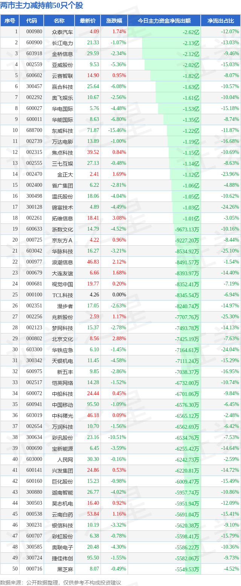
Task: Click the 最新价 column header
Action: point(88,20)
